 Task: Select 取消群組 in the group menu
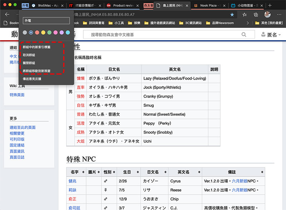(x=29, y=55)
